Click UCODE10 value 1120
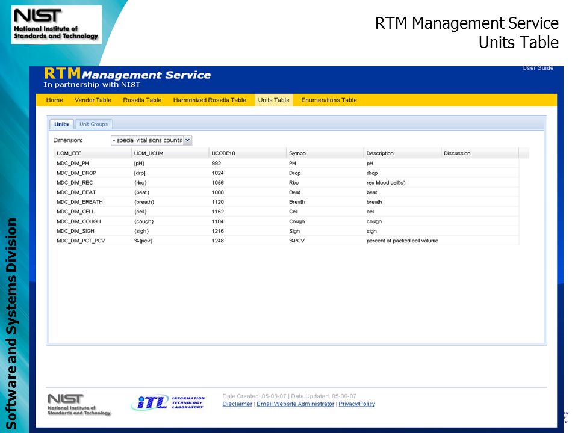 pos(217,202)
